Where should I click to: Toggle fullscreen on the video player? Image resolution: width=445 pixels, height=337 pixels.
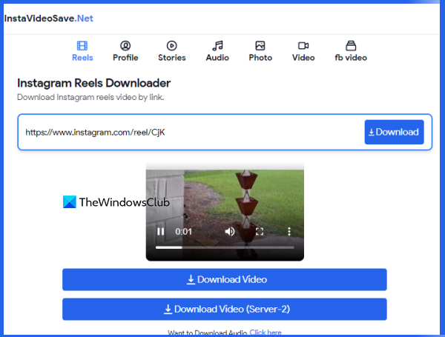260,232
